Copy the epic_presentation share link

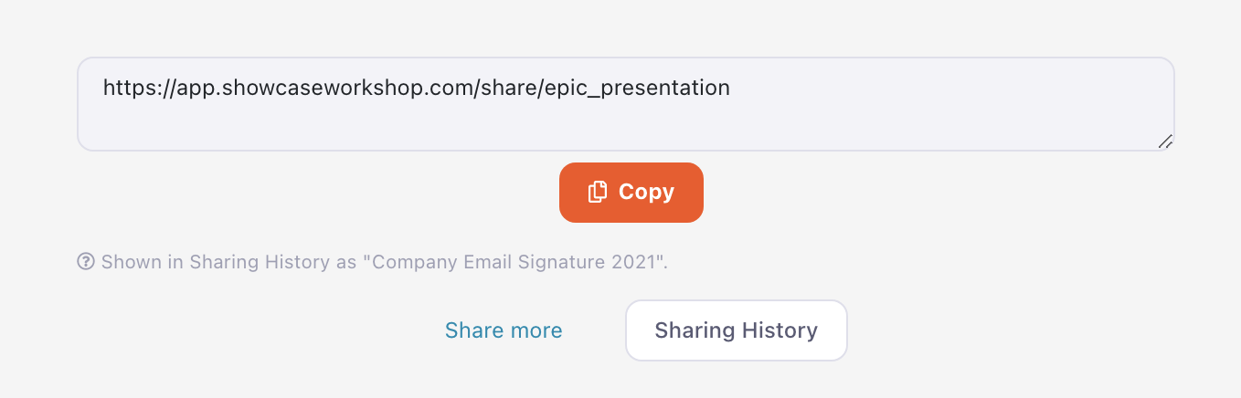pos(631,193)
